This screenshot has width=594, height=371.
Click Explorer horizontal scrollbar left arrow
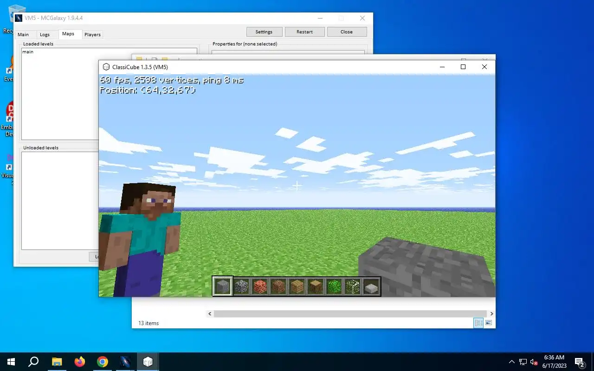tap(210, 314)
